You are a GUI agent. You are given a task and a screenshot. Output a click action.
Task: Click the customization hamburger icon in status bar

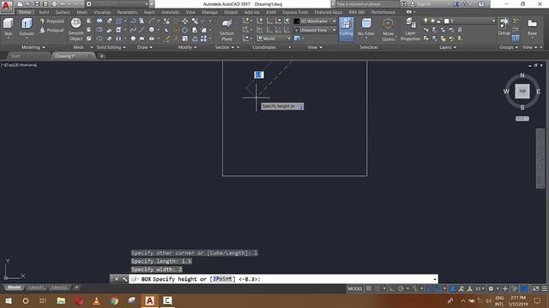click(545, 289)
